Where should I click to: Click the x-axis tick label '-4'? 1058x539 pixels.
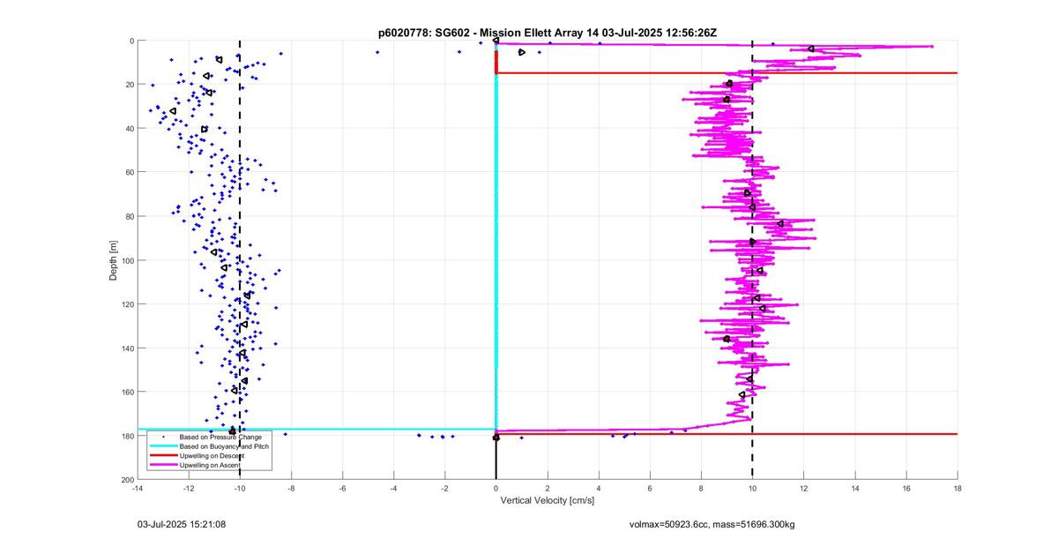[x=393, y=488]
